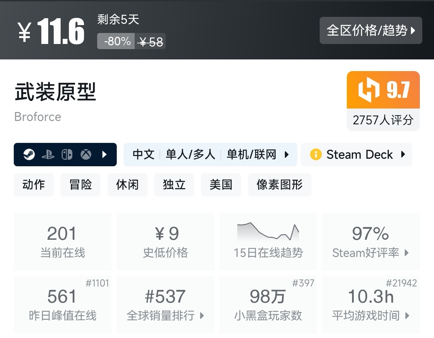Viewport: 434px width, 338px height.
Task: Click the ¥11.6 current price
Action: point(51,31)
